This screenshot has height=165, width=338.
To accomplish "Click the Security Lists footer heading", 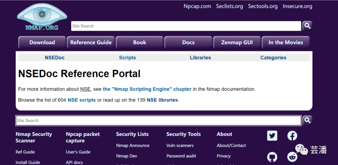I will tap(132, 134).
